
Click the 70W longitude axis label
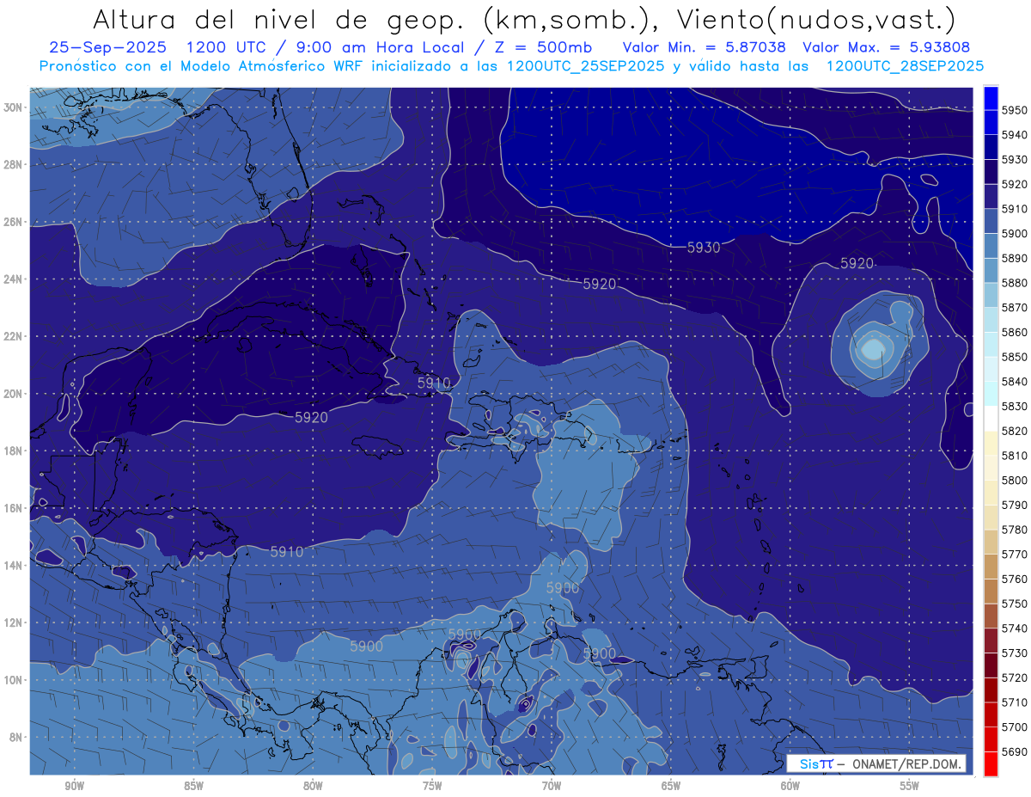(552, 787)
